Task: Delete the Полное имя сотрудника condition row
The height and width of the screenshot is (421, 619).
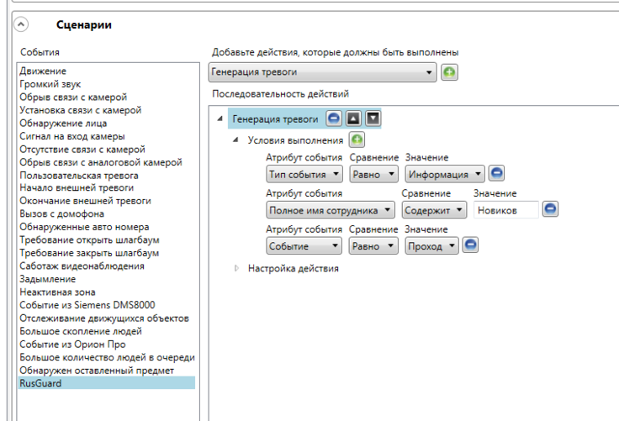Action: click(550, 209)
